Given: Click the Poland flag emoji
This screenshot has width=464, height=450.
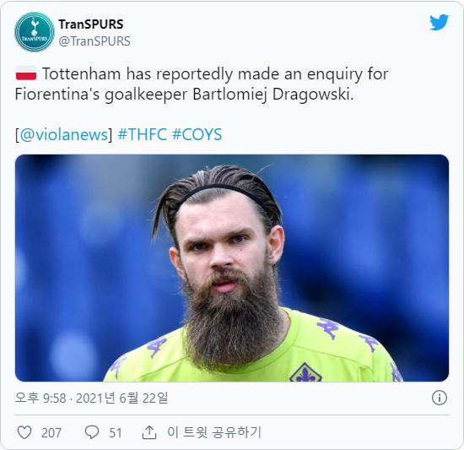Looking at the screenshot, I should click(x=26, y=73).
